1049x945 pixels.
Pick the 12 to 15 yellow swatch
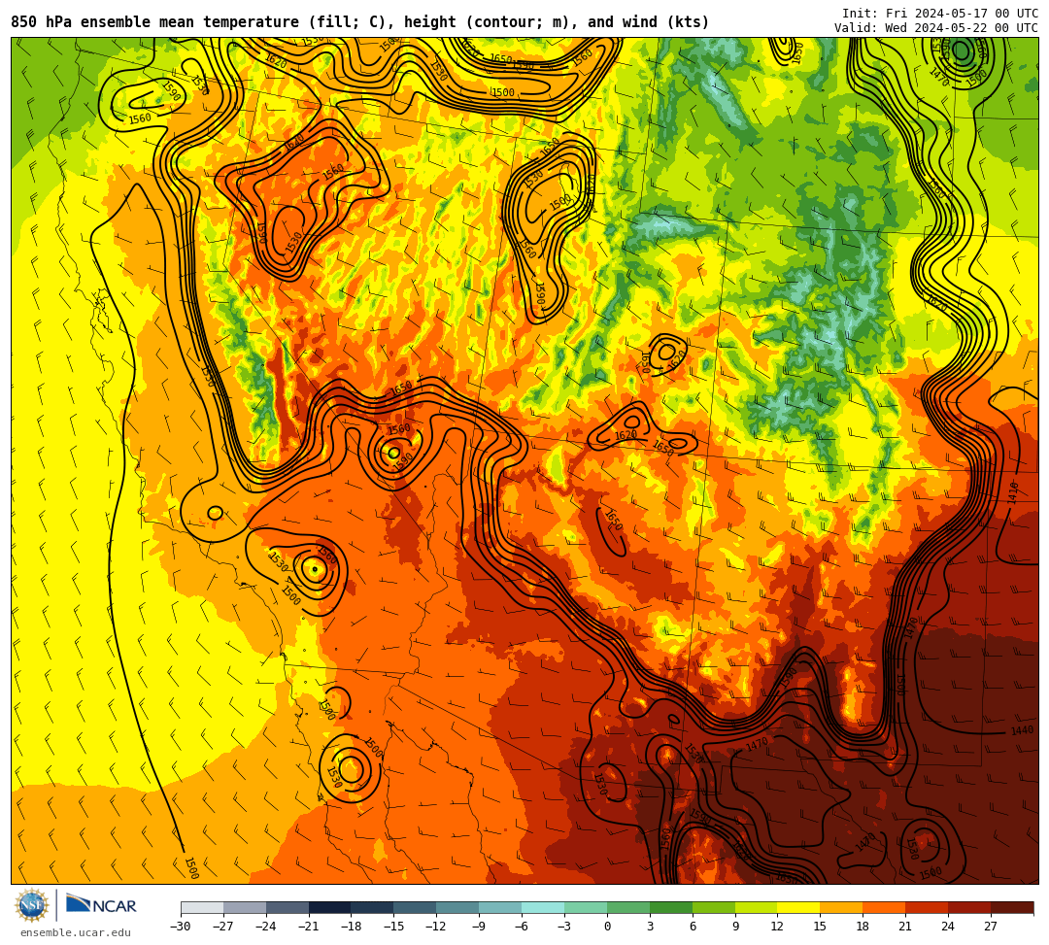(799, 907)
